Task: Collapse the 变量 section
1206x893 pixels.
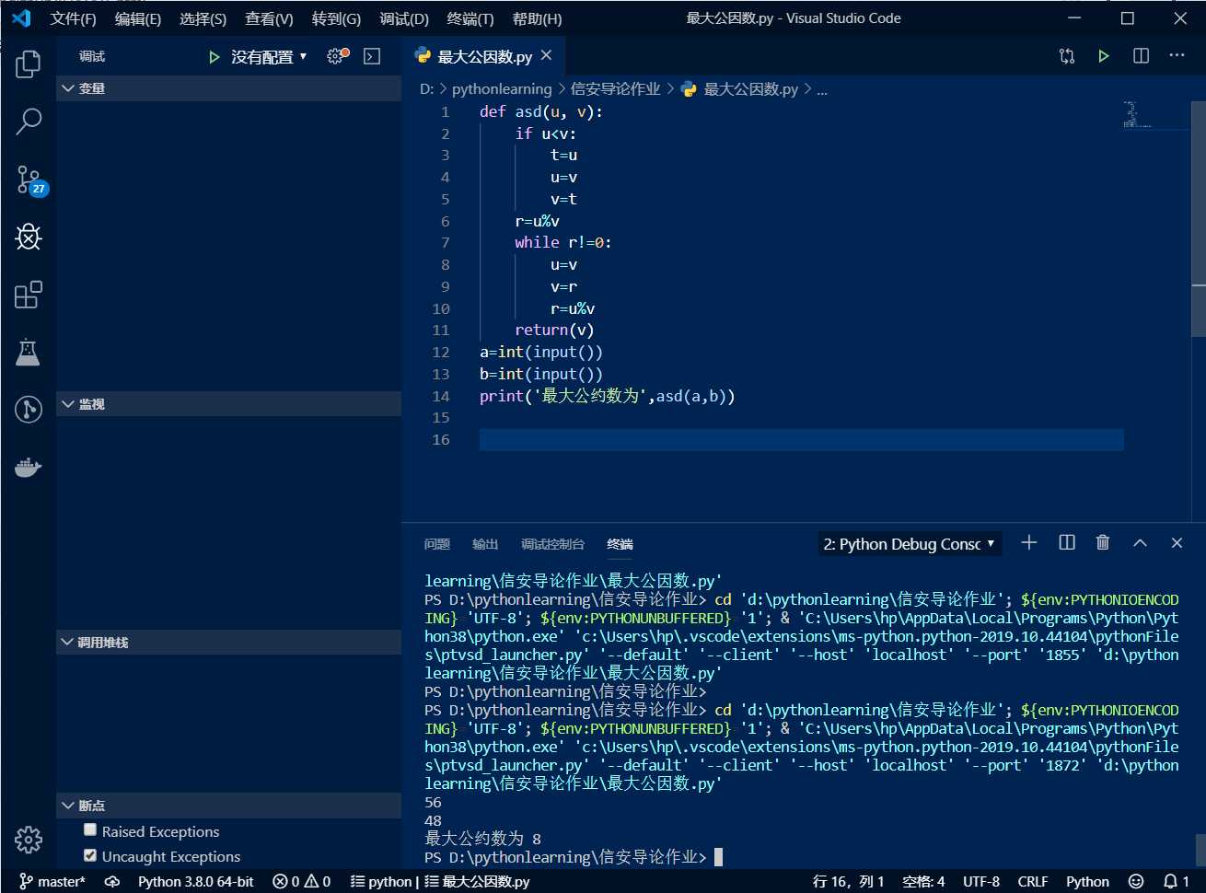Action: tap(228, 88)
